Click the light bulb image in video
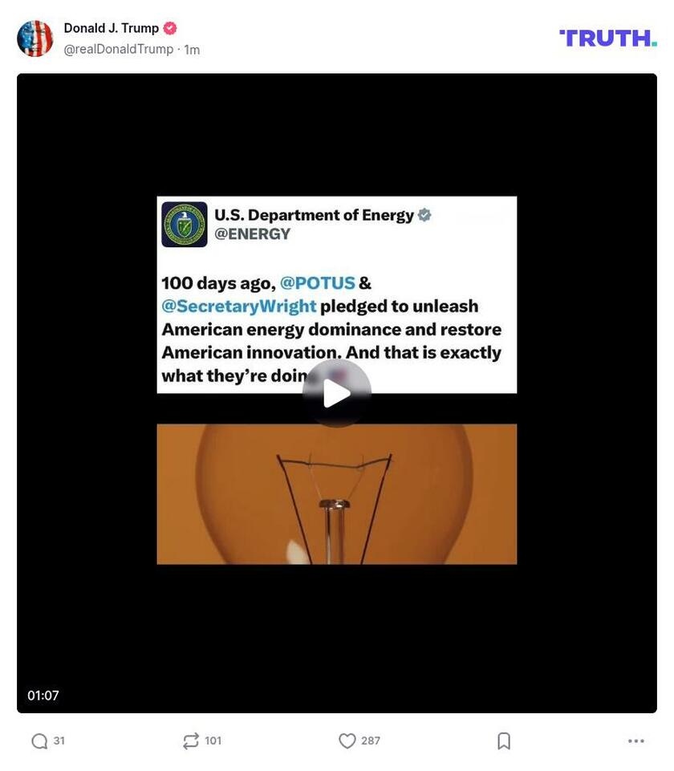The width and height of the screenshot is (674, 771). pos(337,493)
